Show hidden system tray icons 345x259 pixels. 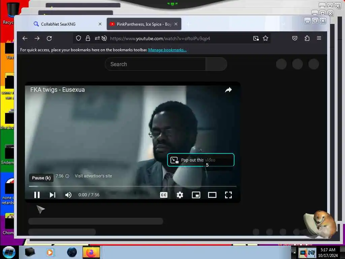(x=294, y=252)
